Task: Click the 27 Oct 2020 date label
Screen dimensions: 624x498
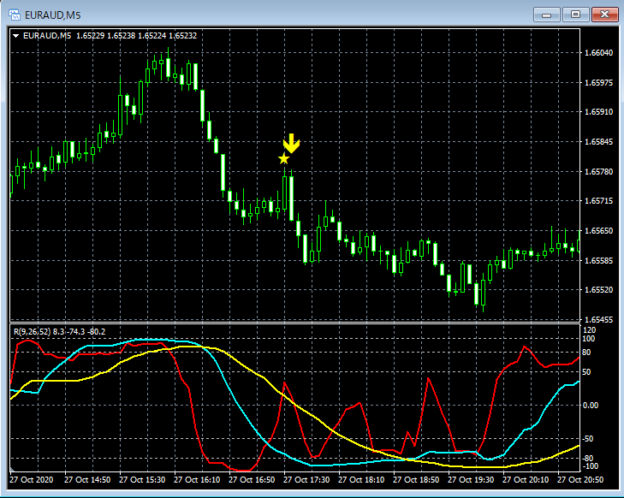Action: pyautogui.click(x=31, y=480)
